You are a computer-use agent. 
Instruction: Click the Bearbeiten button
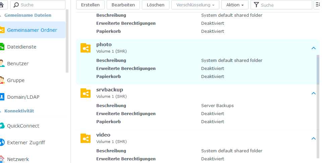(123, 5)
